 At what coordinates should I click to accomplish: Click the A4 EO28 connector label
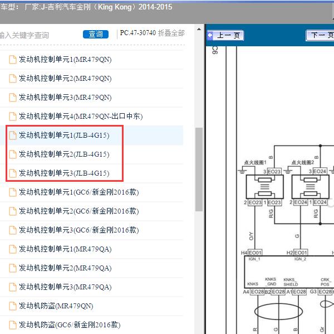pos(253,292)
